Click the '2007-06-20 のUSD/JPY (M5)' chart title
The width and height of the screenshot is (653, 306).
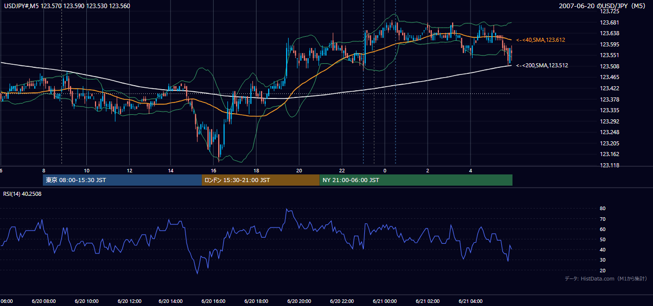(602, 6)
